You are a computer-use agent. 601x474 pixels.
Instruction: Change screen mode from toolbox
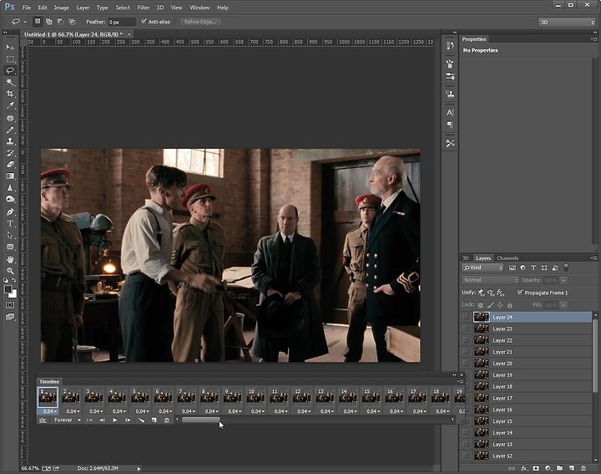tap(10, 317)
